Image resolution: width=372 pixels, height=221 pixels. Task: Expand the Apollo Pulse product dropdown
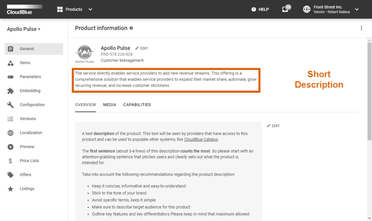pos(24,29)
